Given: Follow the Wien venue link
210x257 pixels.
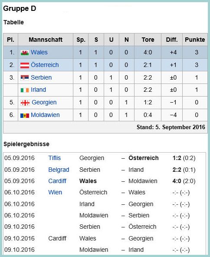Looking at the screenshot, I should (x=55, y=192).
